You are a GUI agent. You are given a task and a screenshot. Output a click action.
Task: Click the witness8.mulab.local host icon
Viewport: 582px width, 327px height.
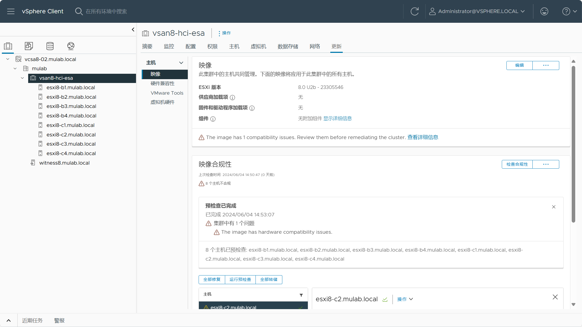(x=33, y=163)
